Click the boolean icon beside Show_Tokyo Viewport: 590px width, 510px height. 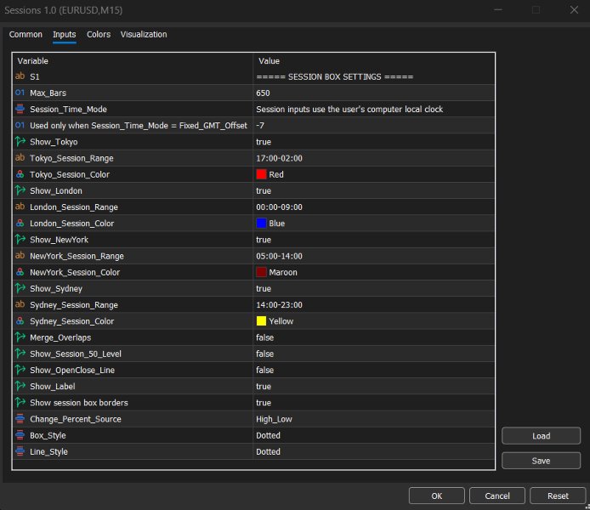20,142
